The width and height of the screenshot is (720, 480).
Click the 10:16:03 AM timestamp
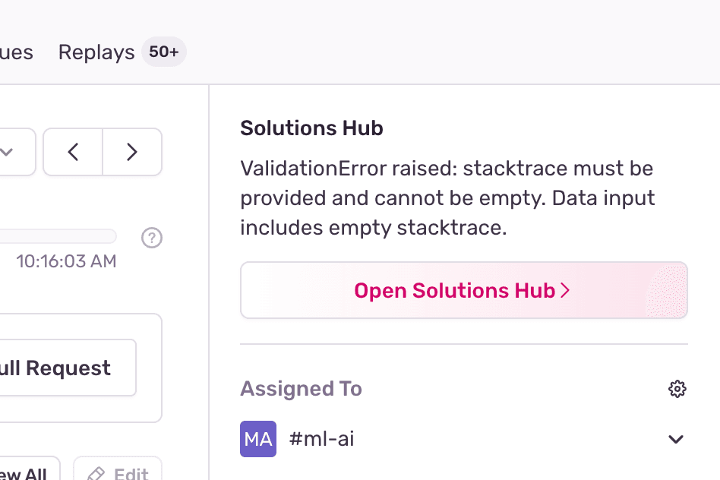tap(65, 261)
